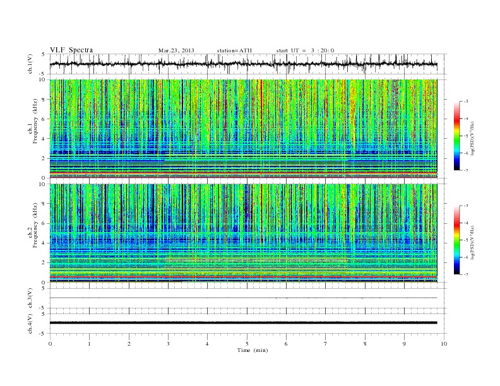Click the "3" tick on the Time axis

click(168, 344)
